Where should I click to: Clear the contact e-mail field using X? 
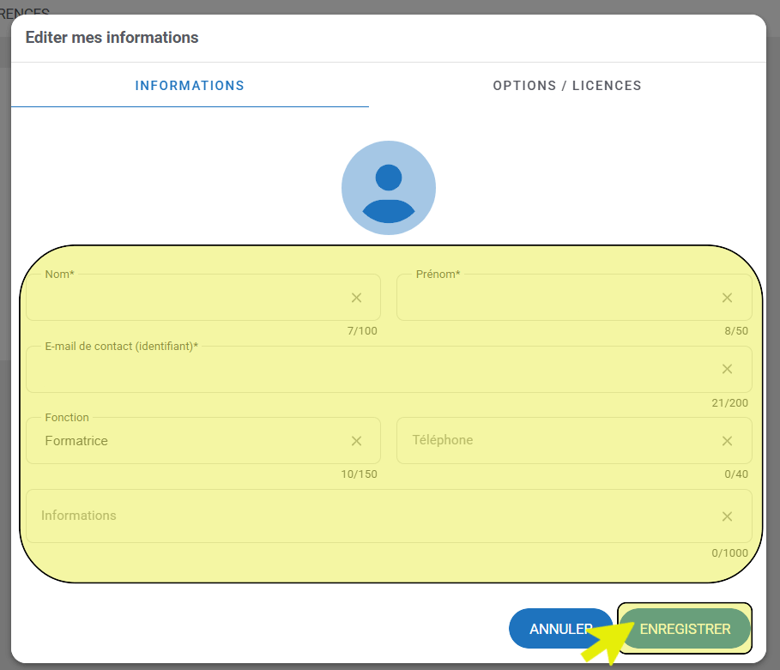(x=727, y=369)
